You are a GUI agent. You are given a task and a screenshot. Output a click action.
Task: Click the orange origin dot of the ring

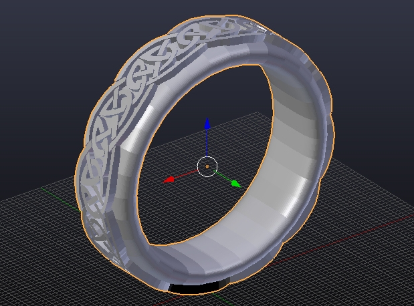point(207,167)
